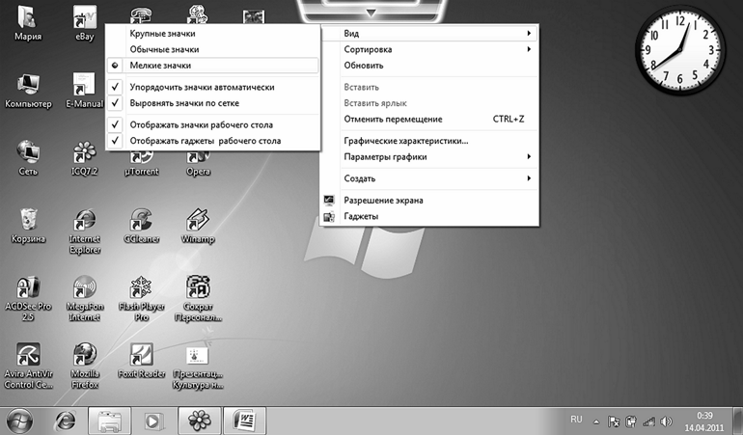The image size is (743, 435).
Task: Click the Foxit Reader desktop icon
Action: pyautogui.click(x=142, y=357)
